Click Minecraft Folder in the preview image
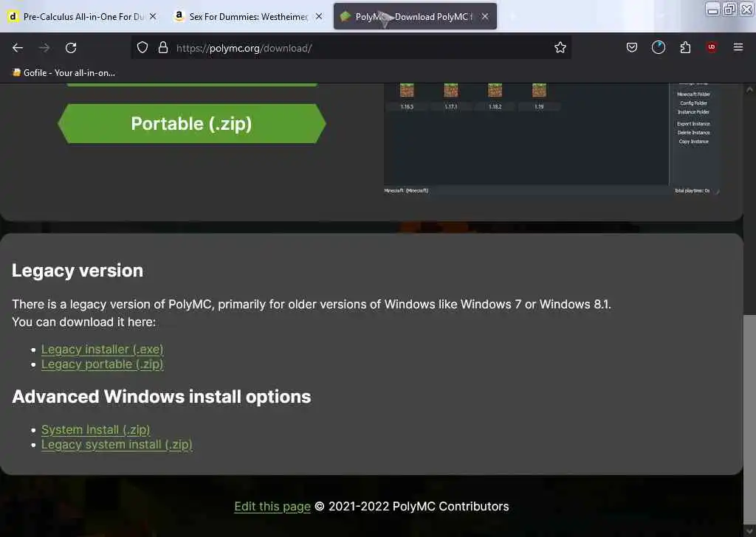Image resolution: width=756 pixels, height=537 pixels. 693,94
